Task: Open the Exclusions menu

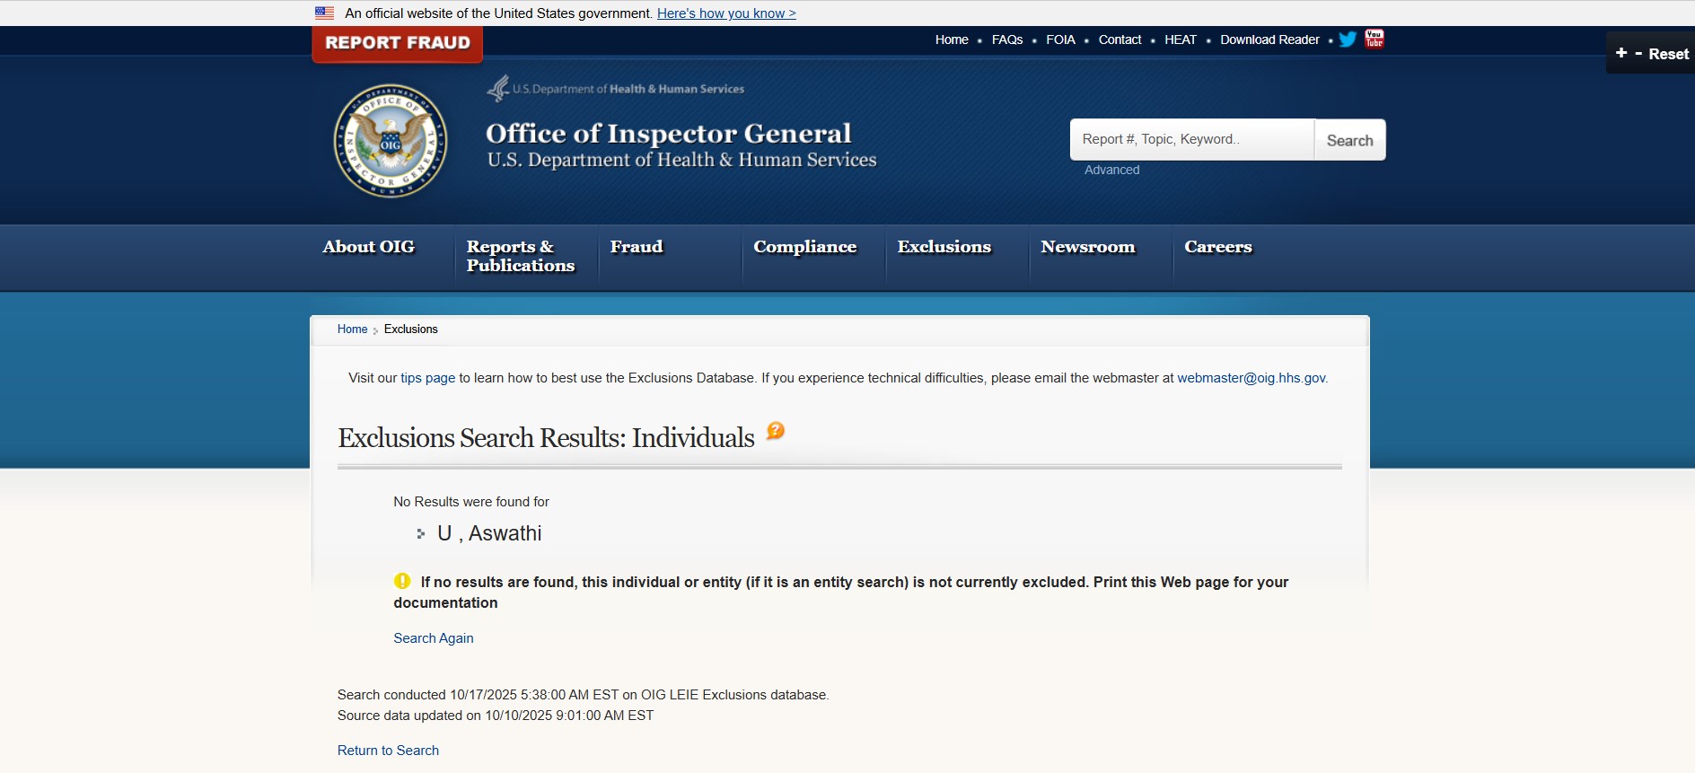Action: coord(944,247)
